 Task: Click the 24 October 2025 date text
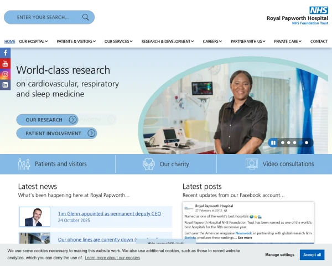click(74, 221)
